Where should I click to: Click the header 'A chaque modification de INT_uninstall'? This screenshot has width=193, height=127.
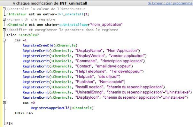[x=50, y=3]
